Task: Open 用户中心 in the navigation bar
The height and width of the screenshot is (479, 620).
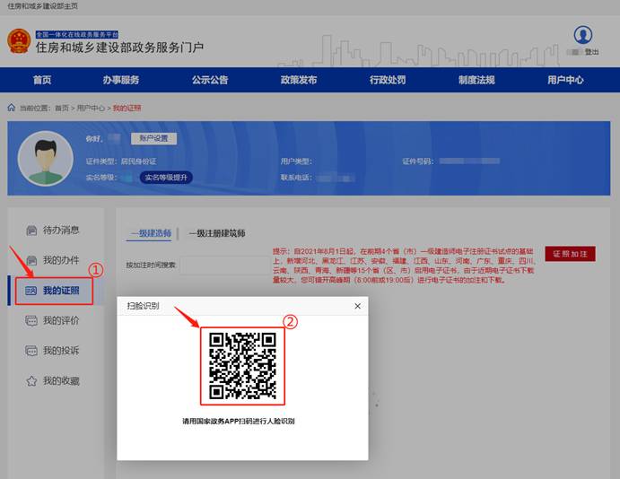Action: 565,80
